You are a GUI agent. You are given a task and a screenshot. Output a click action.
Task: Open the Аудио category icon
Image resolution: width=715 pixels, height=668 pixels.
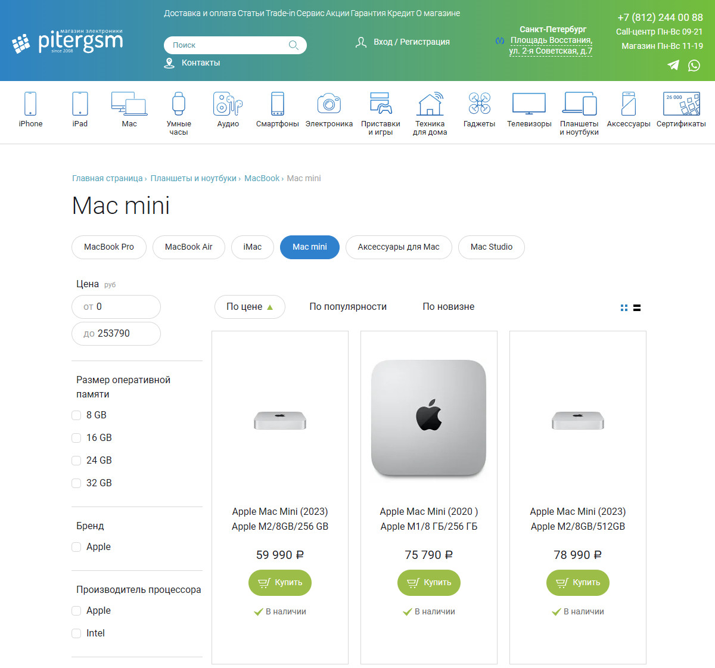[228, 104]
